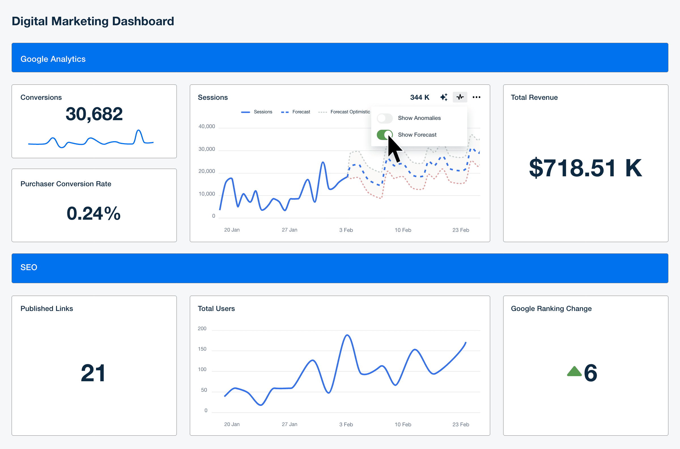Click the Sessions legend line marker
Screen dimensions: 680x449
[x=246, y=112]
